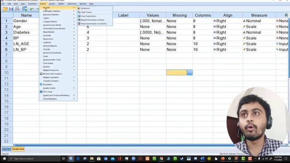Select the Variable View tab
The width and height of the screenshot is (290, 163).
[x=18, y=149]
